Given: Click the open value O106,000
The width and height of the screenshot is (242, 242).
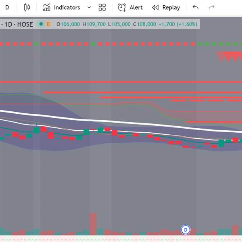Looking at the screenshot, I should click(68, 24).
